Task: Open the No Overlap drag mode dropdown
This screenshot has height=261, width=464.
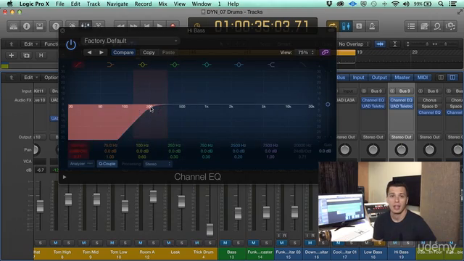Action: point(354,44)
